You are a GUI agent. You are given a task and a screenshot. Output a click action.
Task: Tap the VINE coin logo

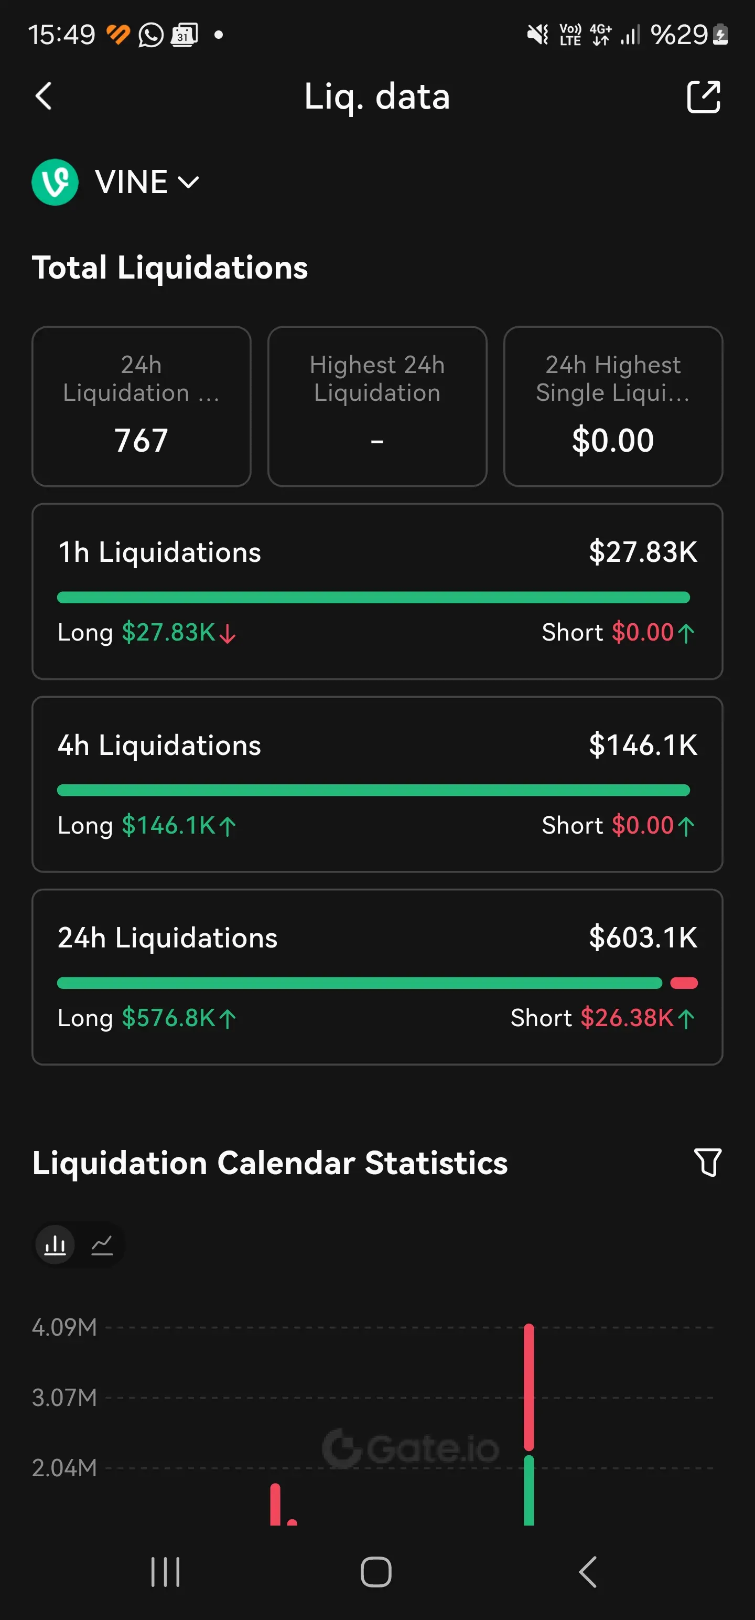(x=56, y=183)
